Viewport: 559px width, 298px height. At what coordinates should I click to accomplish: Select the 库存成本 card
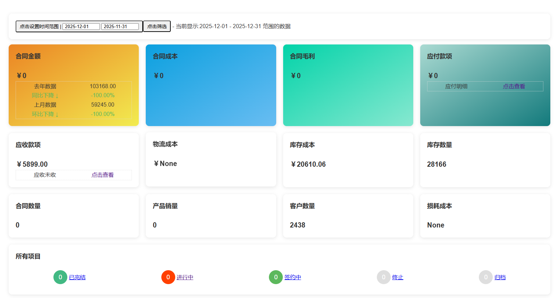(348, 160)
